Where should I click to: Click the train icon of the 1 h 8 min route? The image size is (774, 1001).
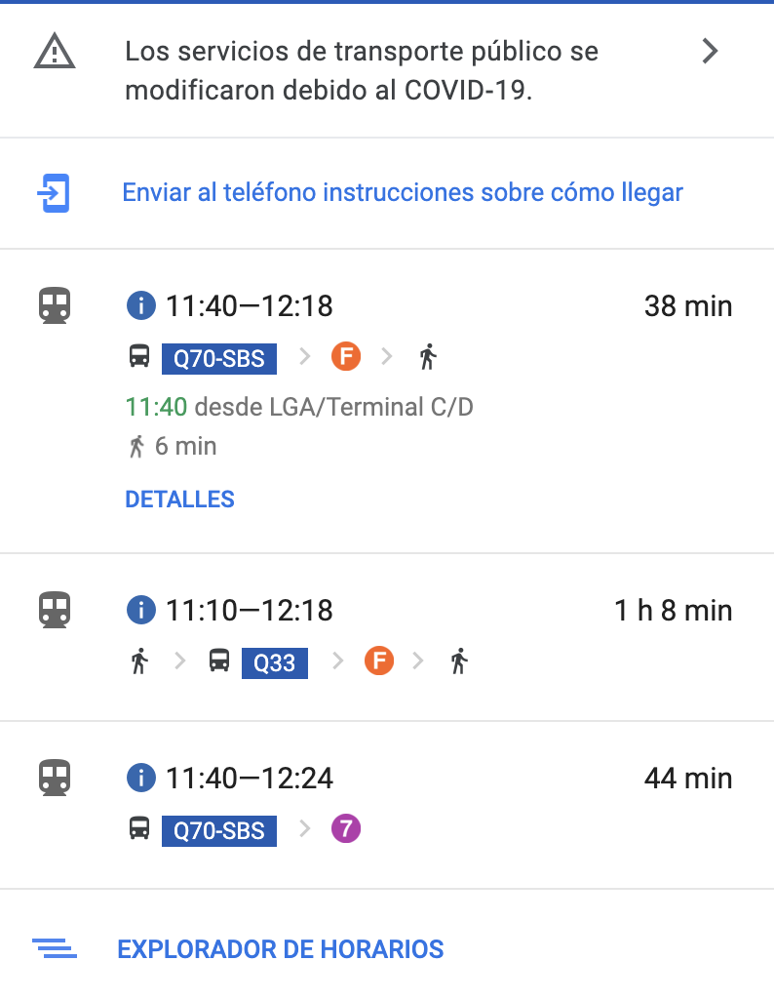[55, 610]
